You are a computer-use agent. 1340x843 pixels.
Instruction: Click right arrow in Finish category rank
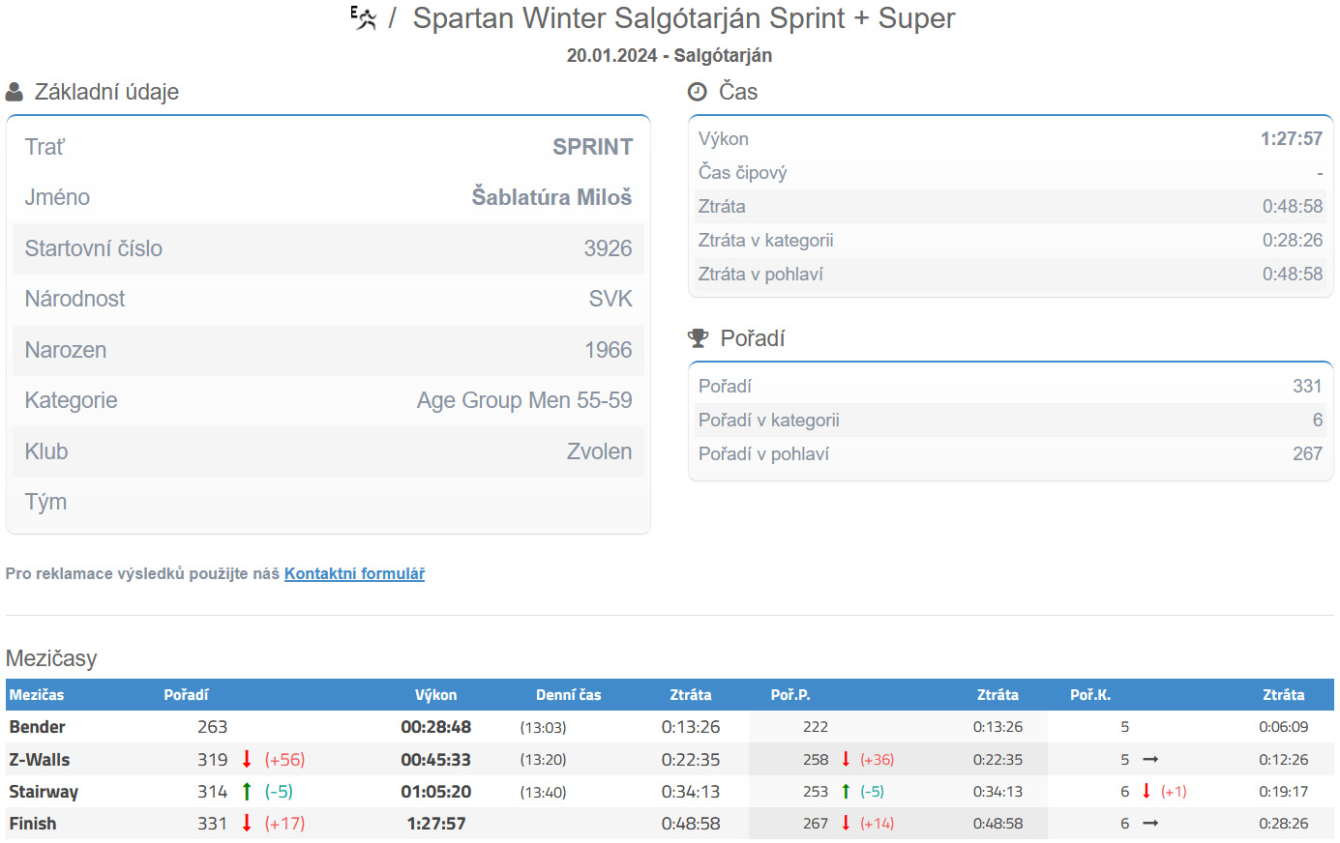1150,824
